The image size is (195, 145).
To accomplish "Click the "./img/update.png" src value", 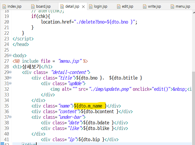I will click(110, 89).
